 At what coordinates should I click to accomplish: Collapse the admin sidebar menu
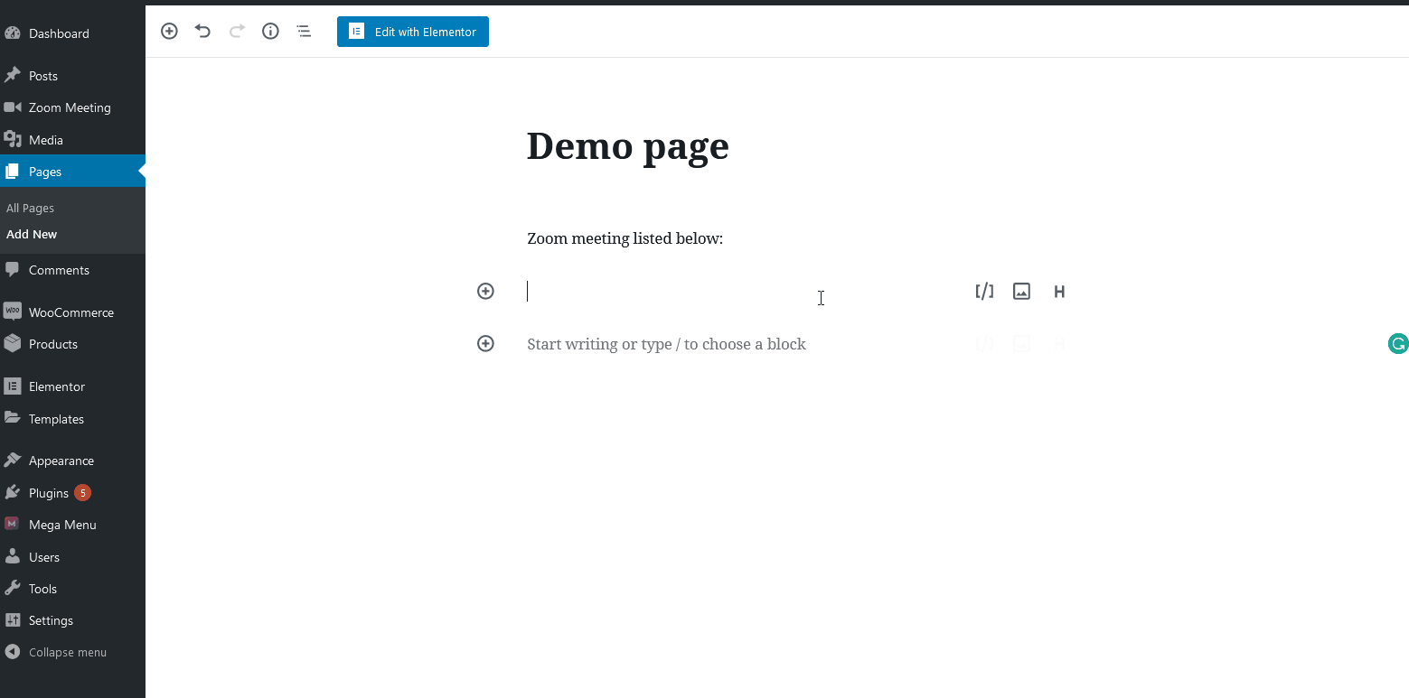(68, 651)
